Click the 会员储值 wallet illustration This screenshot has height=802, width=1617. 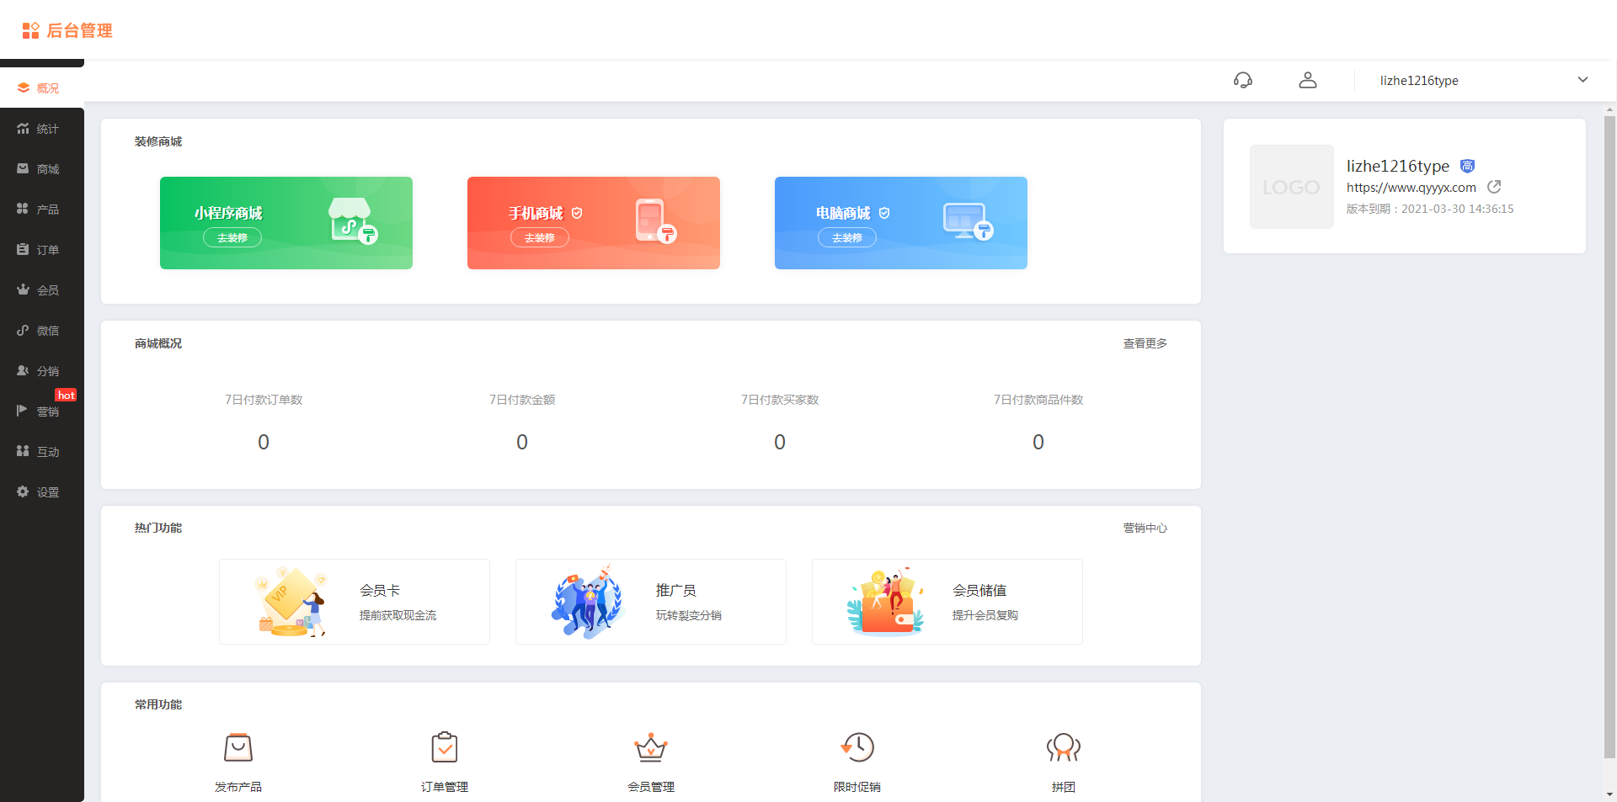886,602
